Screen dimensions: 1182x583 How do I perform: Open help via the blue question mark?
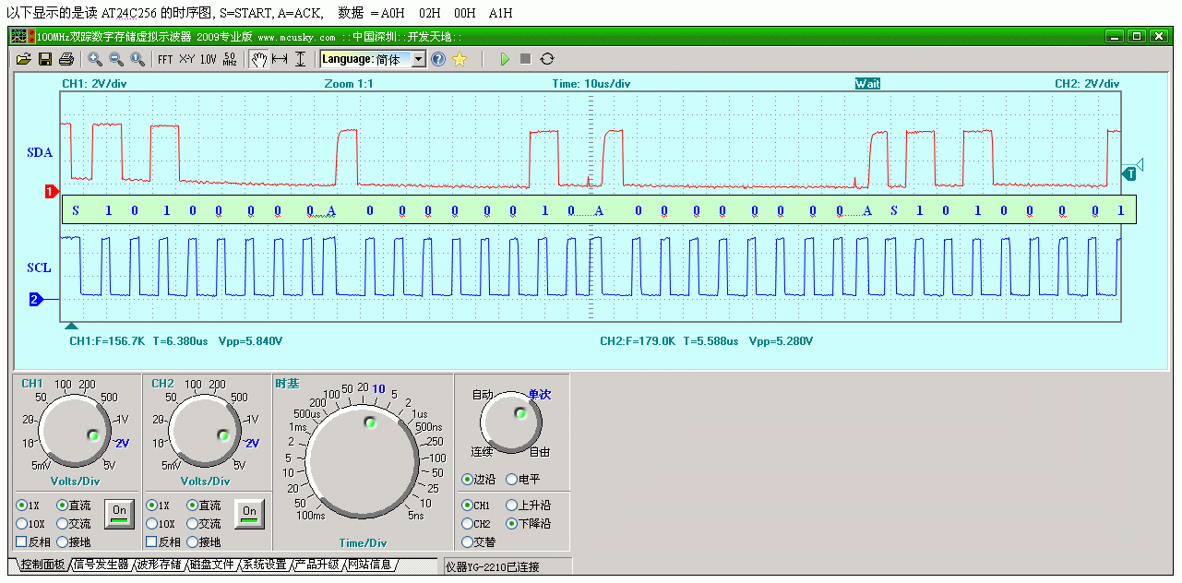tap(438, 59)
